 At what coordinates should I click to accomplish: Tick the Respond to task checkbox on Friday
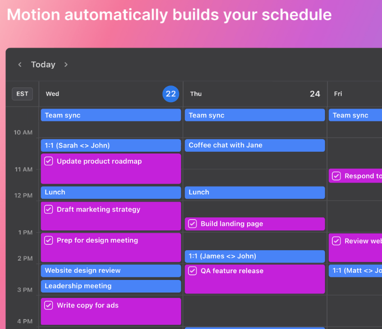[x=336, y=176]
